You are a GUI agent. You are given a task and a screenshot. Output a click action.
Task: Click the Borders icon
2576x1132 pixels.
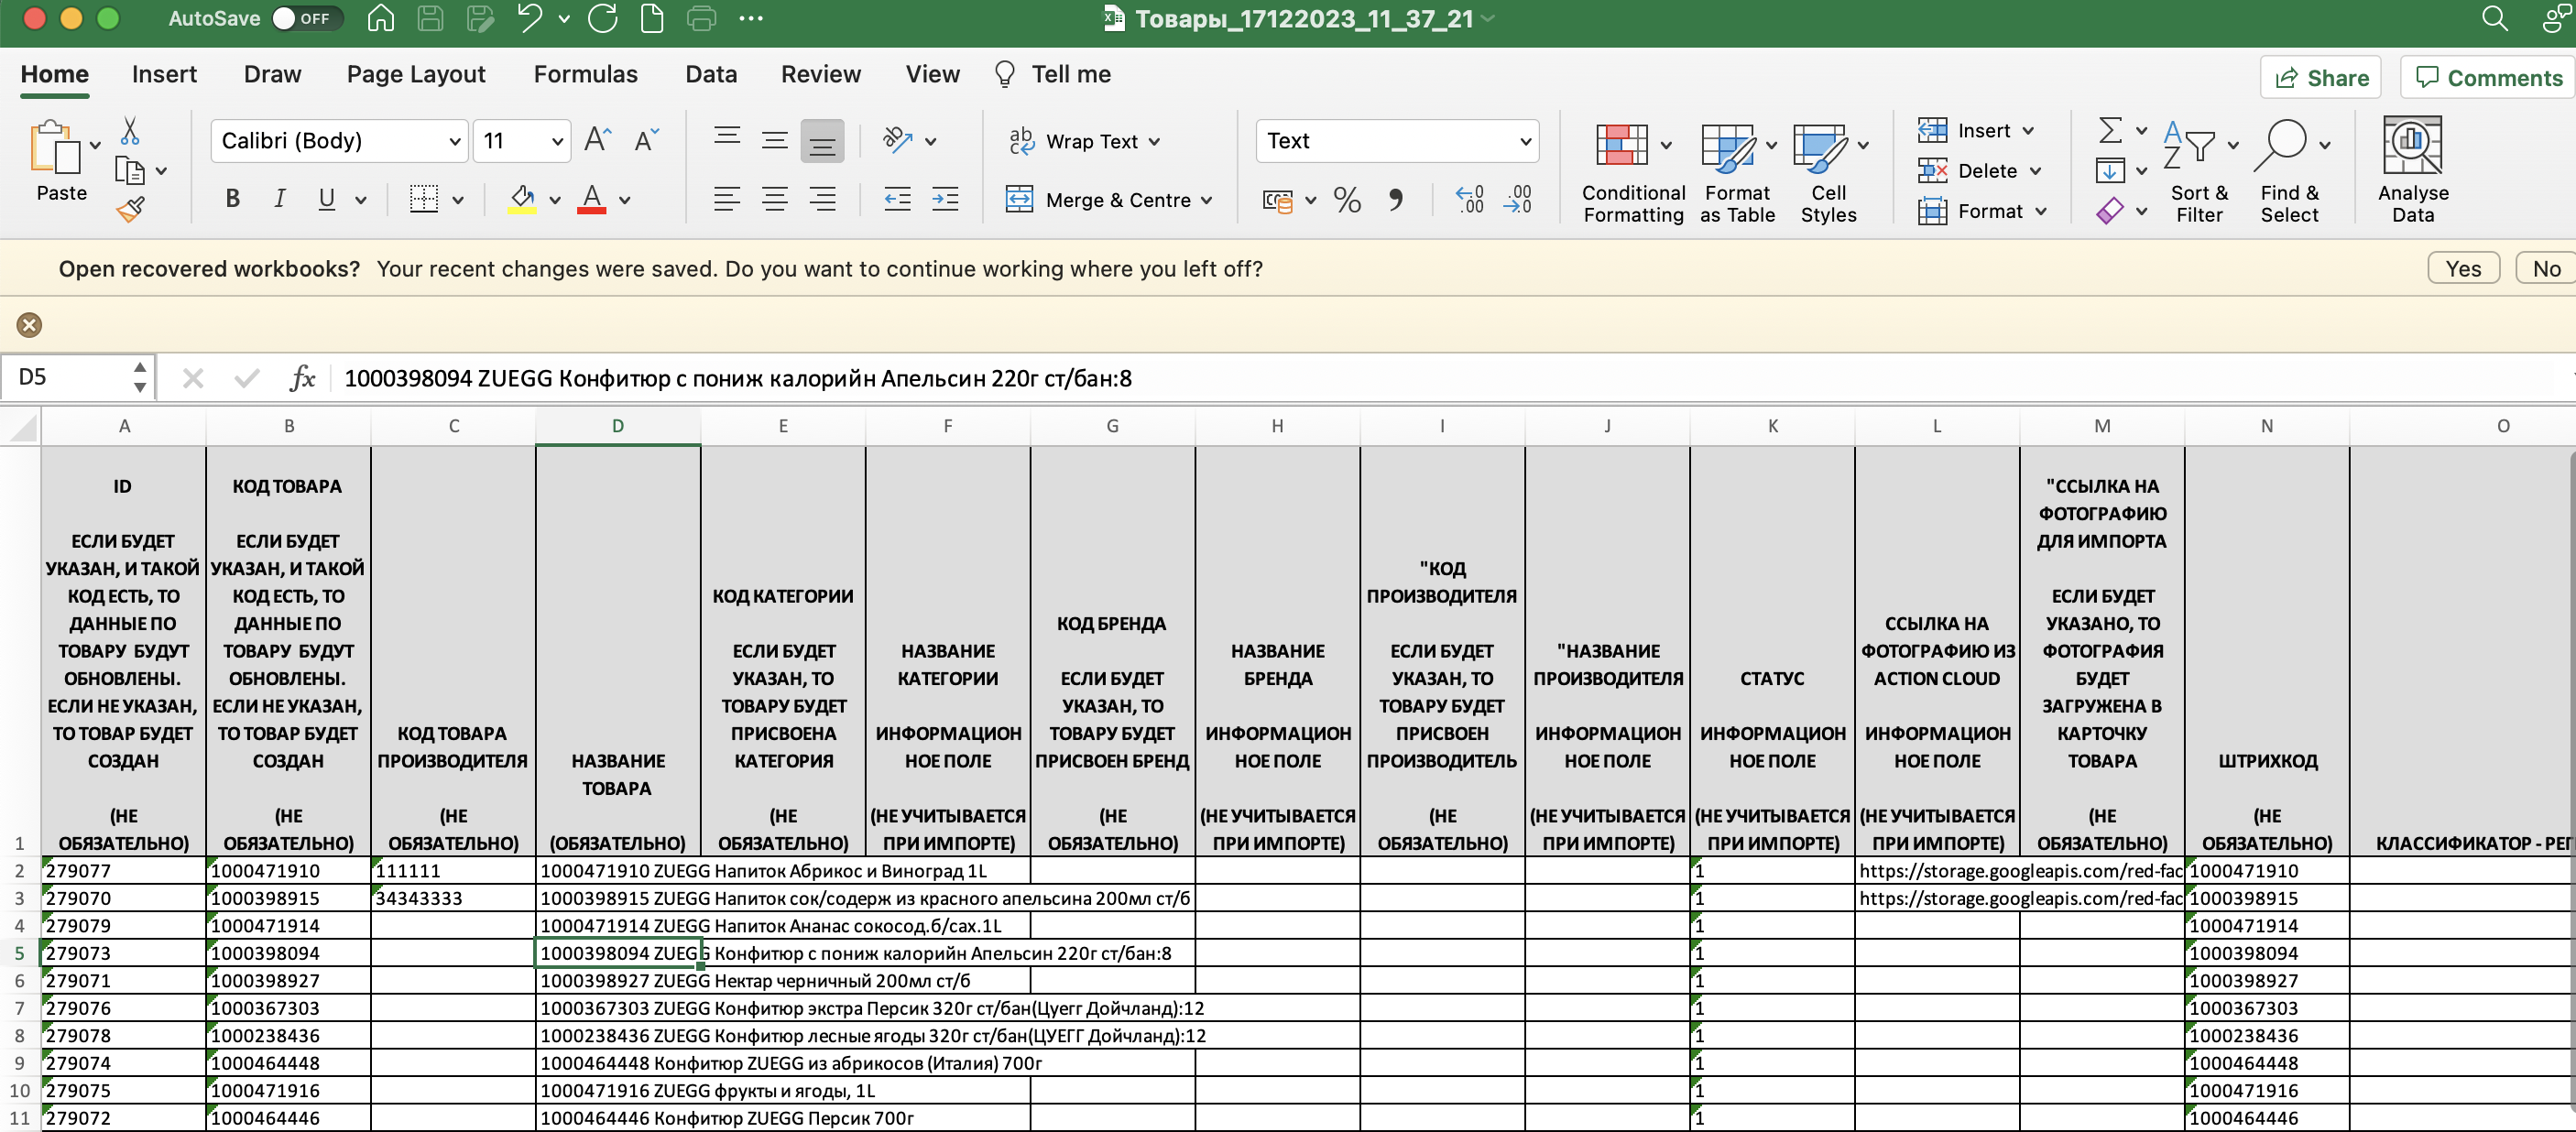(x=424, y=199)
